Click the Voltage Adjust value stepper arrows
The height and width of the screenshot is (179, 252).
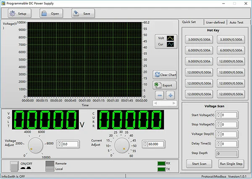click(x=59, y=144)
